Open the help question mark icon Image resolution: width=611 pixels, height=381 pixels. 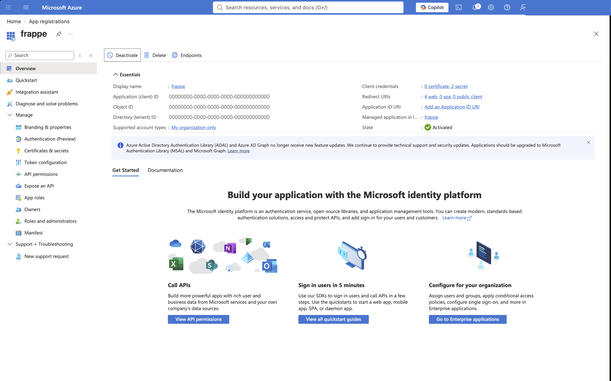click(507, 7)
